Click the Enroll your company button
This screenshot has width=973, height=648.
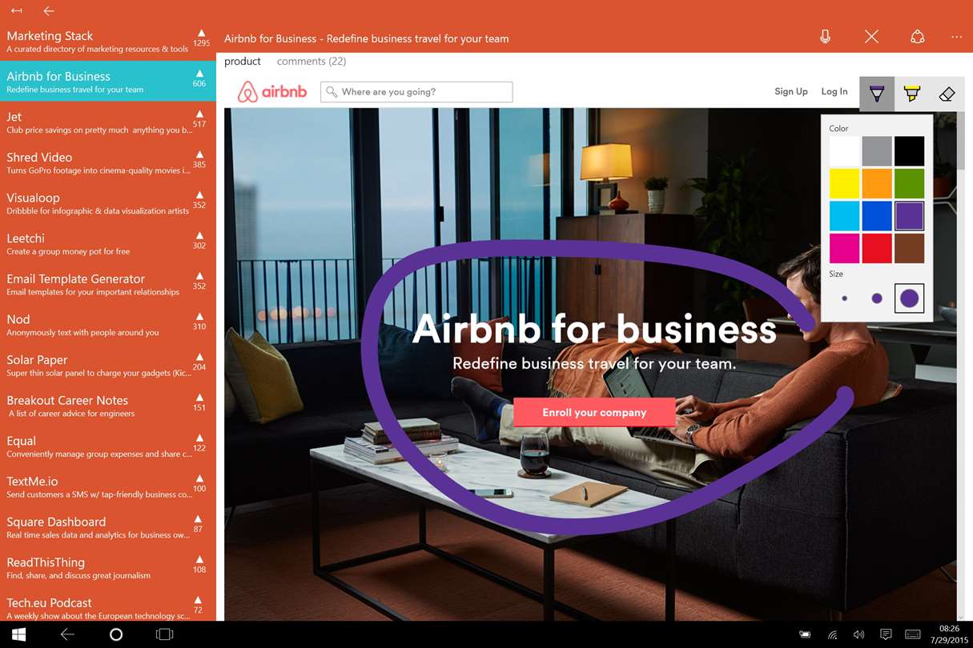coord(594,413)
